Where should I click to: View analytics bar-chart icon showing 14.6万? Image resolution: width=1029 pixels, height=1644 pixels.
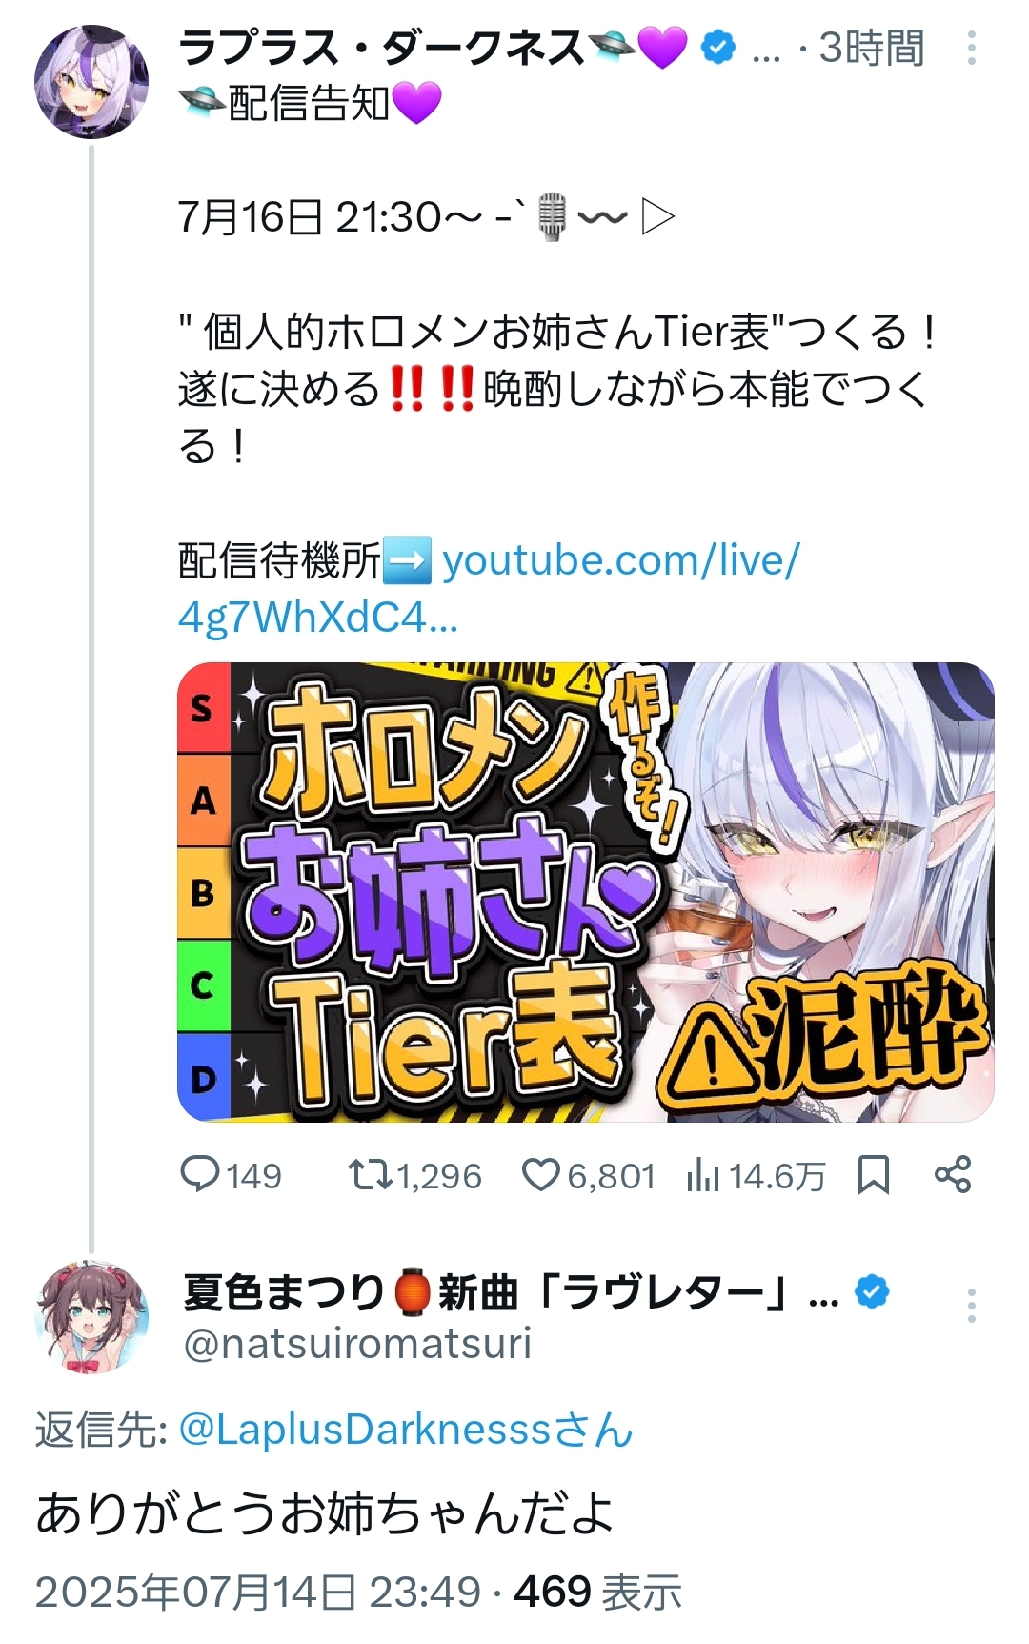coord(702,1174)
